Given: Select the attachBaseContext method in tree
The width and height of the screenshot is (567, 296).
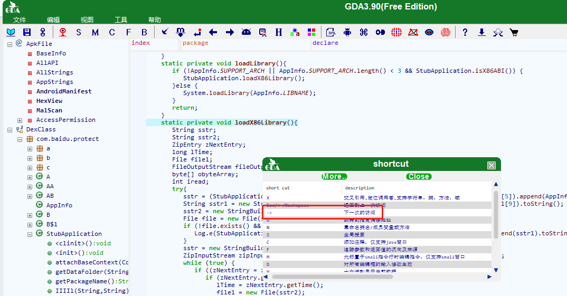Looking at the screenshot, I should coord(92,262).
